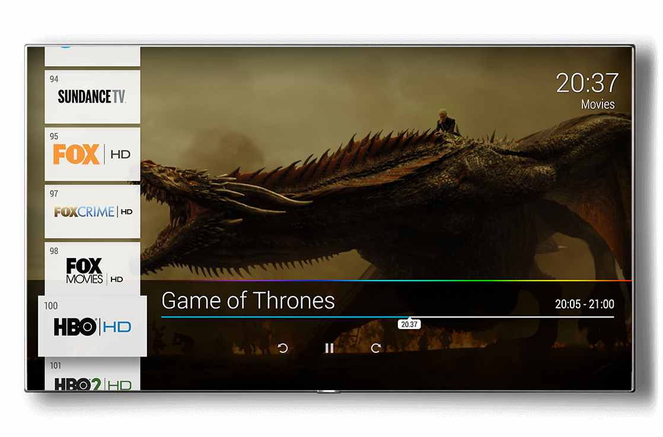Click the Movies category label

pyautogui.click(x=597, y=104)
